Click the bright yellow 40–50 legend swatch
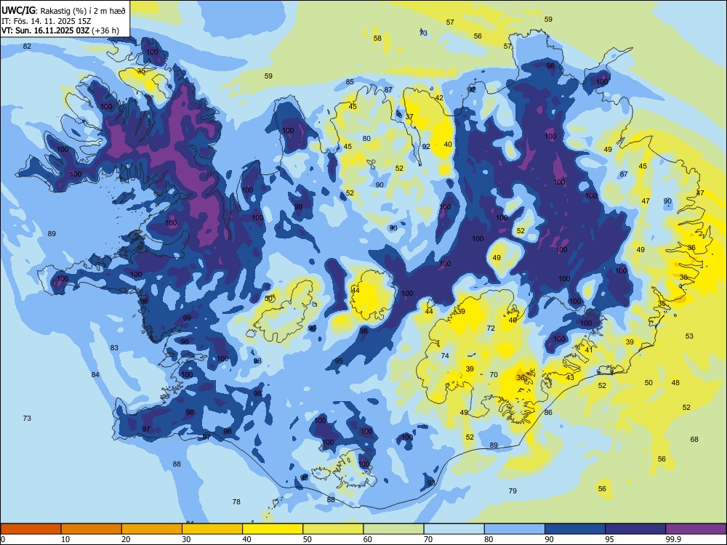The image size is (727, 545). click(x=273, y=529)
